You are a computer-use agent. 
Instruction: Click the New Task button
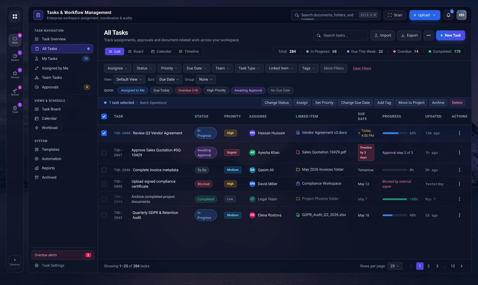[450, 35]
